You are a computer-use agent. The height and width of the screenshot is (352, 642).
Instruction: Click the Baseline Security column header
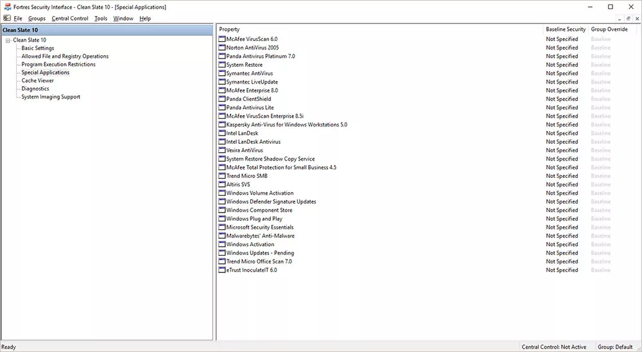click(x=566, y=30)
